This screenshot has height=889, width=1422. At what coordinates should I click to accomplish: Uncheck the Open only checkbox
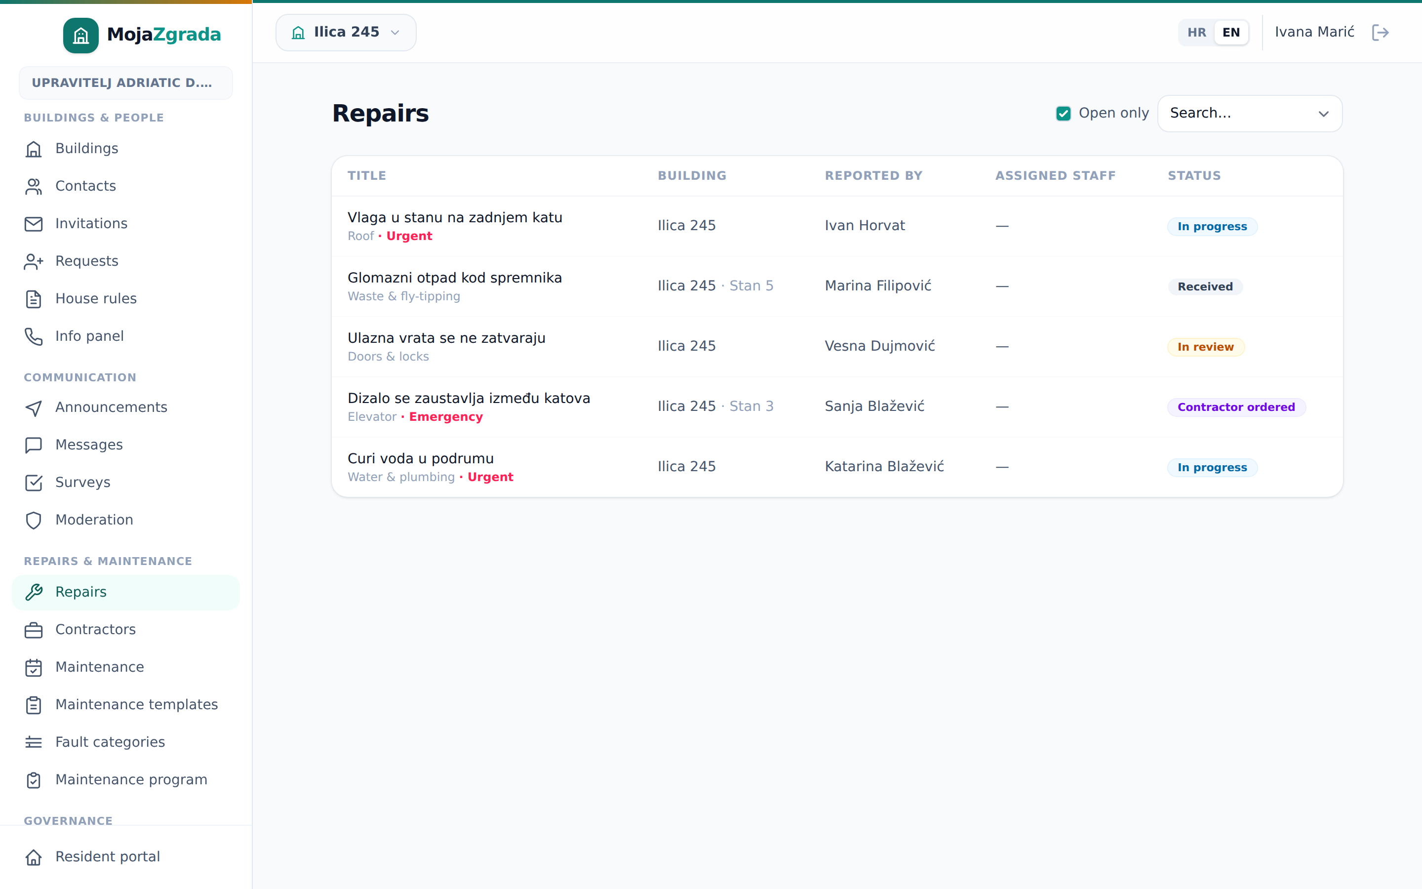point(1063,114)
